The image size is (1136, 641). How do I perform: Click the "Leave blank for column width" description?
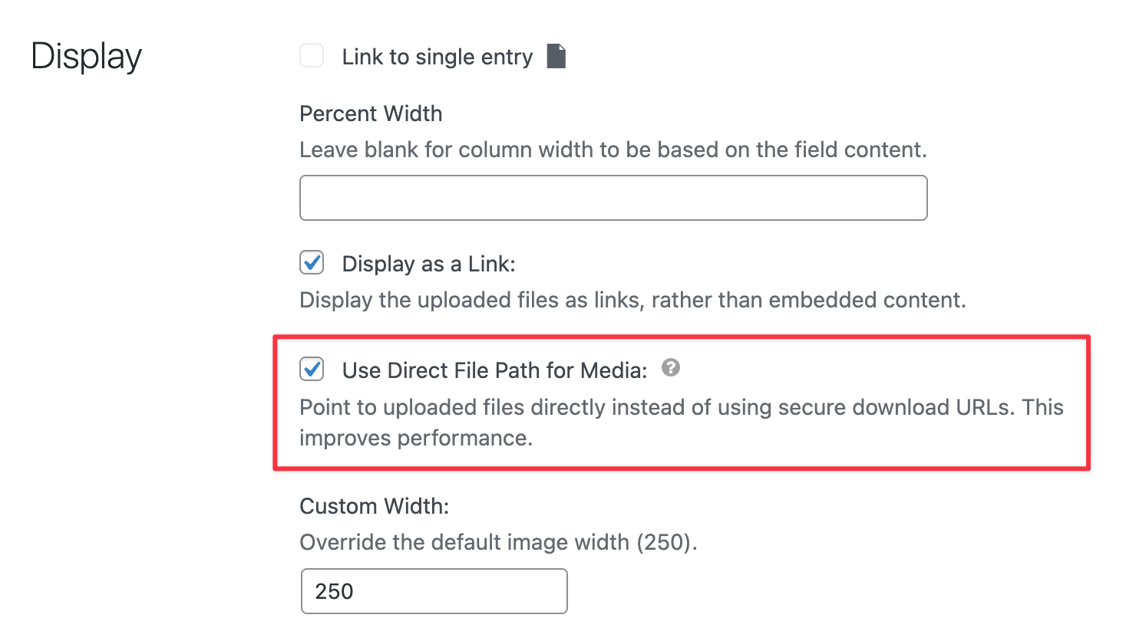tap(613, 150)
